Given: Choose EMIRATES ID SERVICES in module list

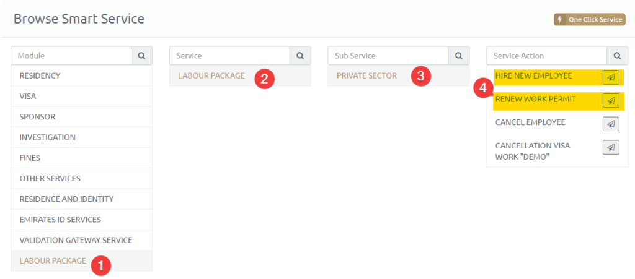Looking at the screenshot, I should pyautogui.click(x=60, y=220).
